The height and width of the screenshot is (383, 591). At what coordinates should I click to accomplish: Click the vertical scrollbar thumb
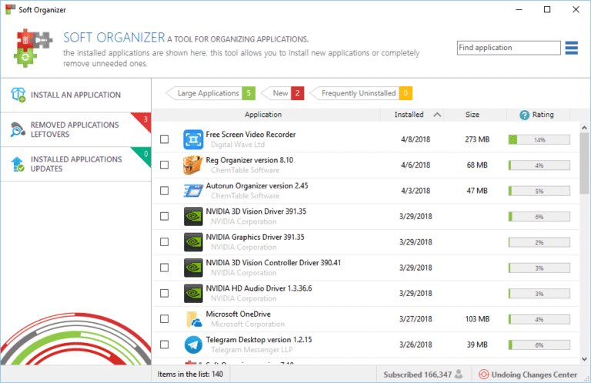tap(584, 164)
